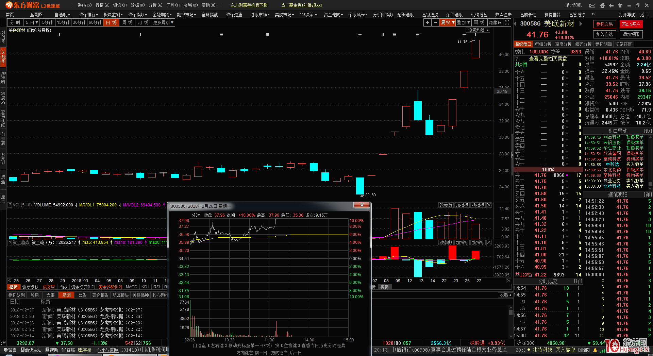Toggle fullscreen chart icon
Image resolution: width=653 pixels, height=356 pixels.
507,22
